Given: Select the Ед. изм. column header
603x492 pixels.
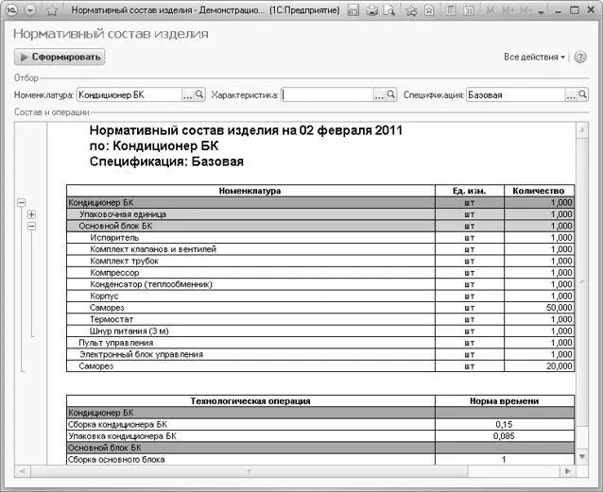Looking at the screenshot, I should [x=470, y=191].
